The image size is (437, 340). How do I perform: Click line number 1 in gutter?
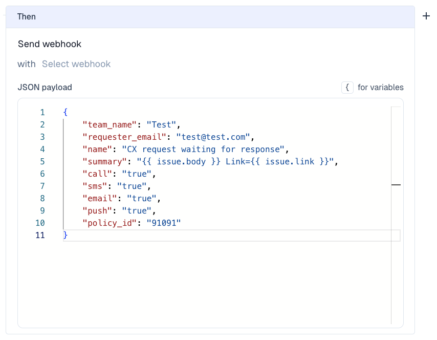click(42, 112)
